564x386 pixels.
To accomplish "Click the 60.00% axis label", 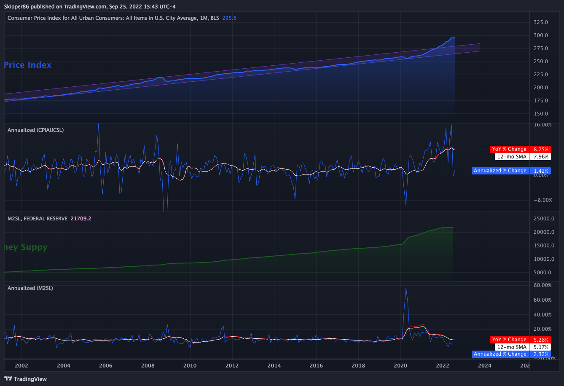I will point(543,300).
